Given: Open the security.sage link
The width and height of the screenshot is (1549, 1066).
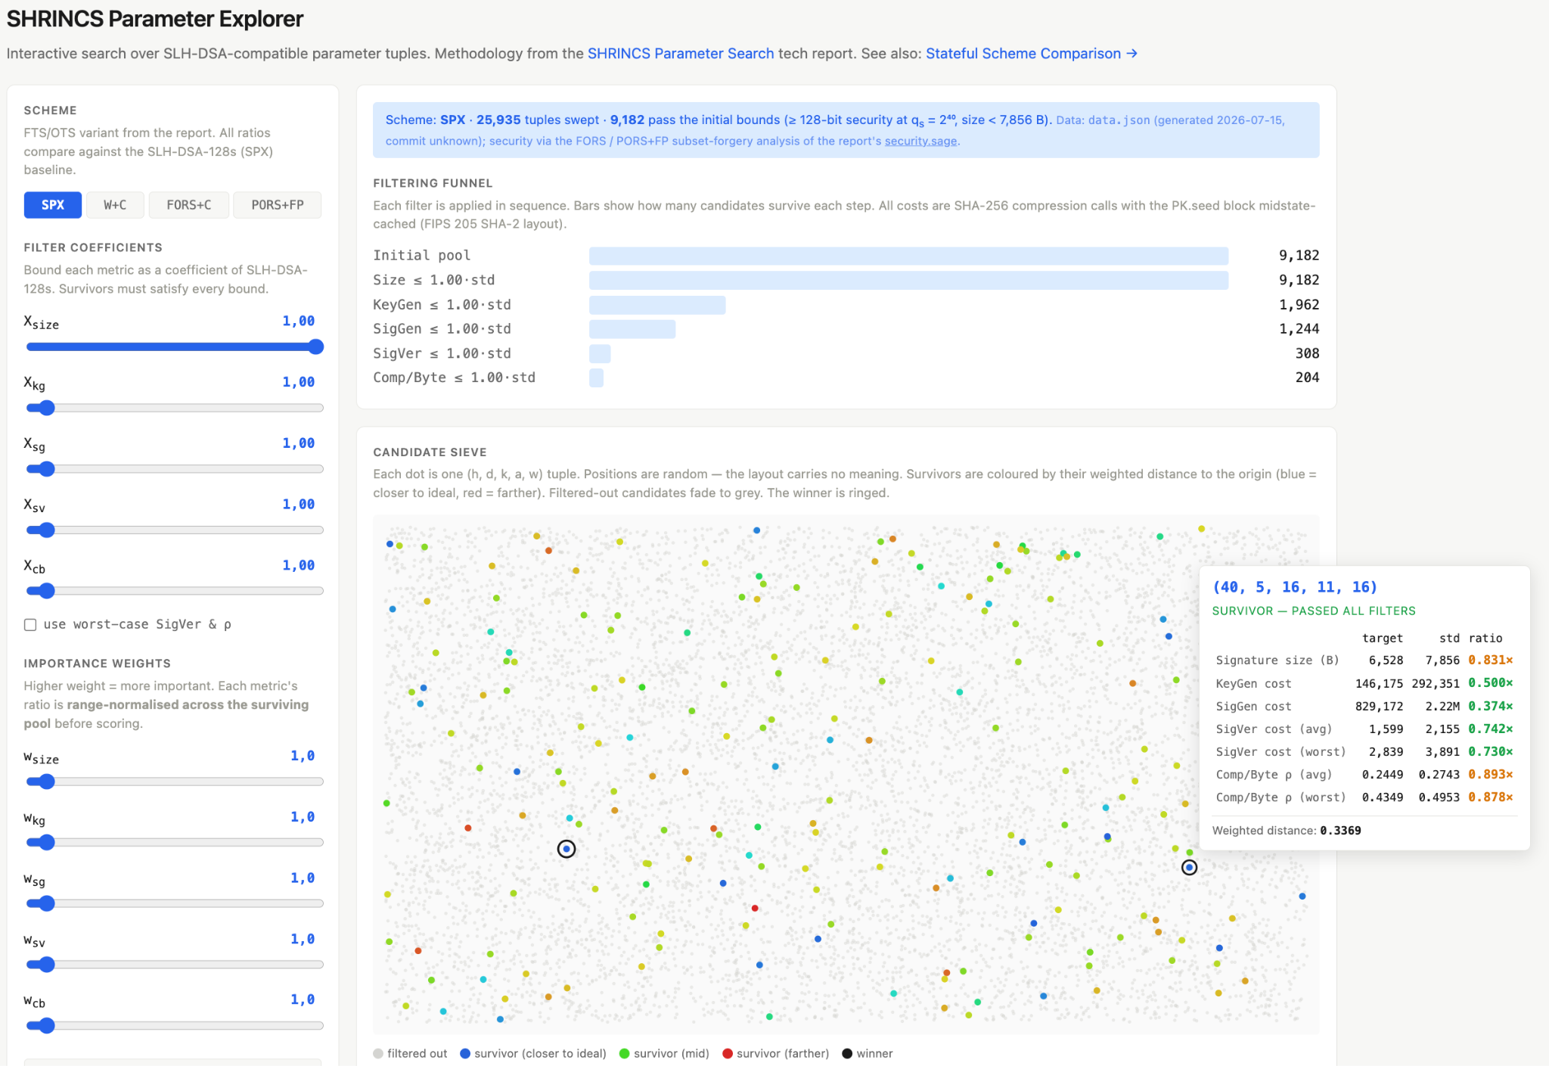Looking at the screenshot, I should (x=920, y=141).
